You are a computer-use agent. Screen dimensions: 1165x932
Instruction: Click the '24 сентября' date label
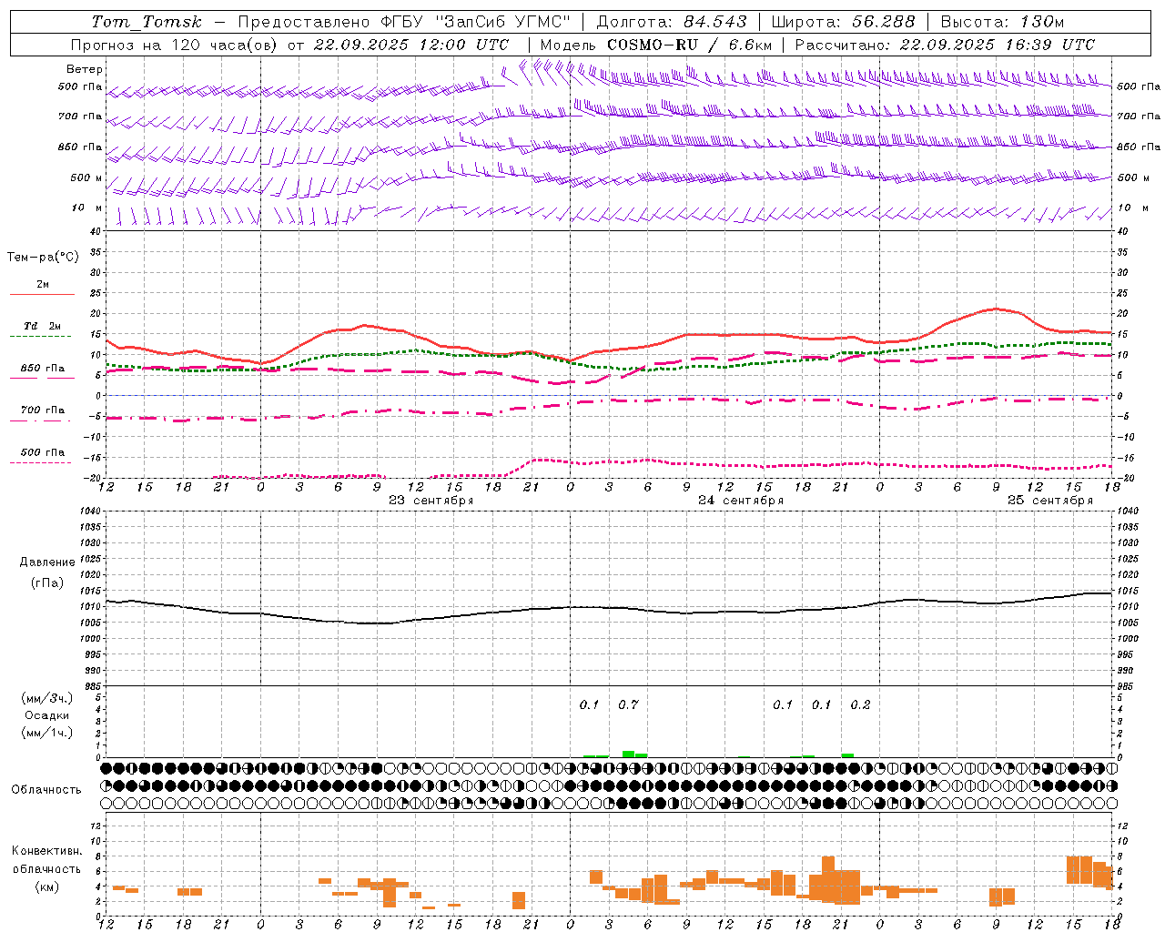pyautogui.click(x=741, y=501)
